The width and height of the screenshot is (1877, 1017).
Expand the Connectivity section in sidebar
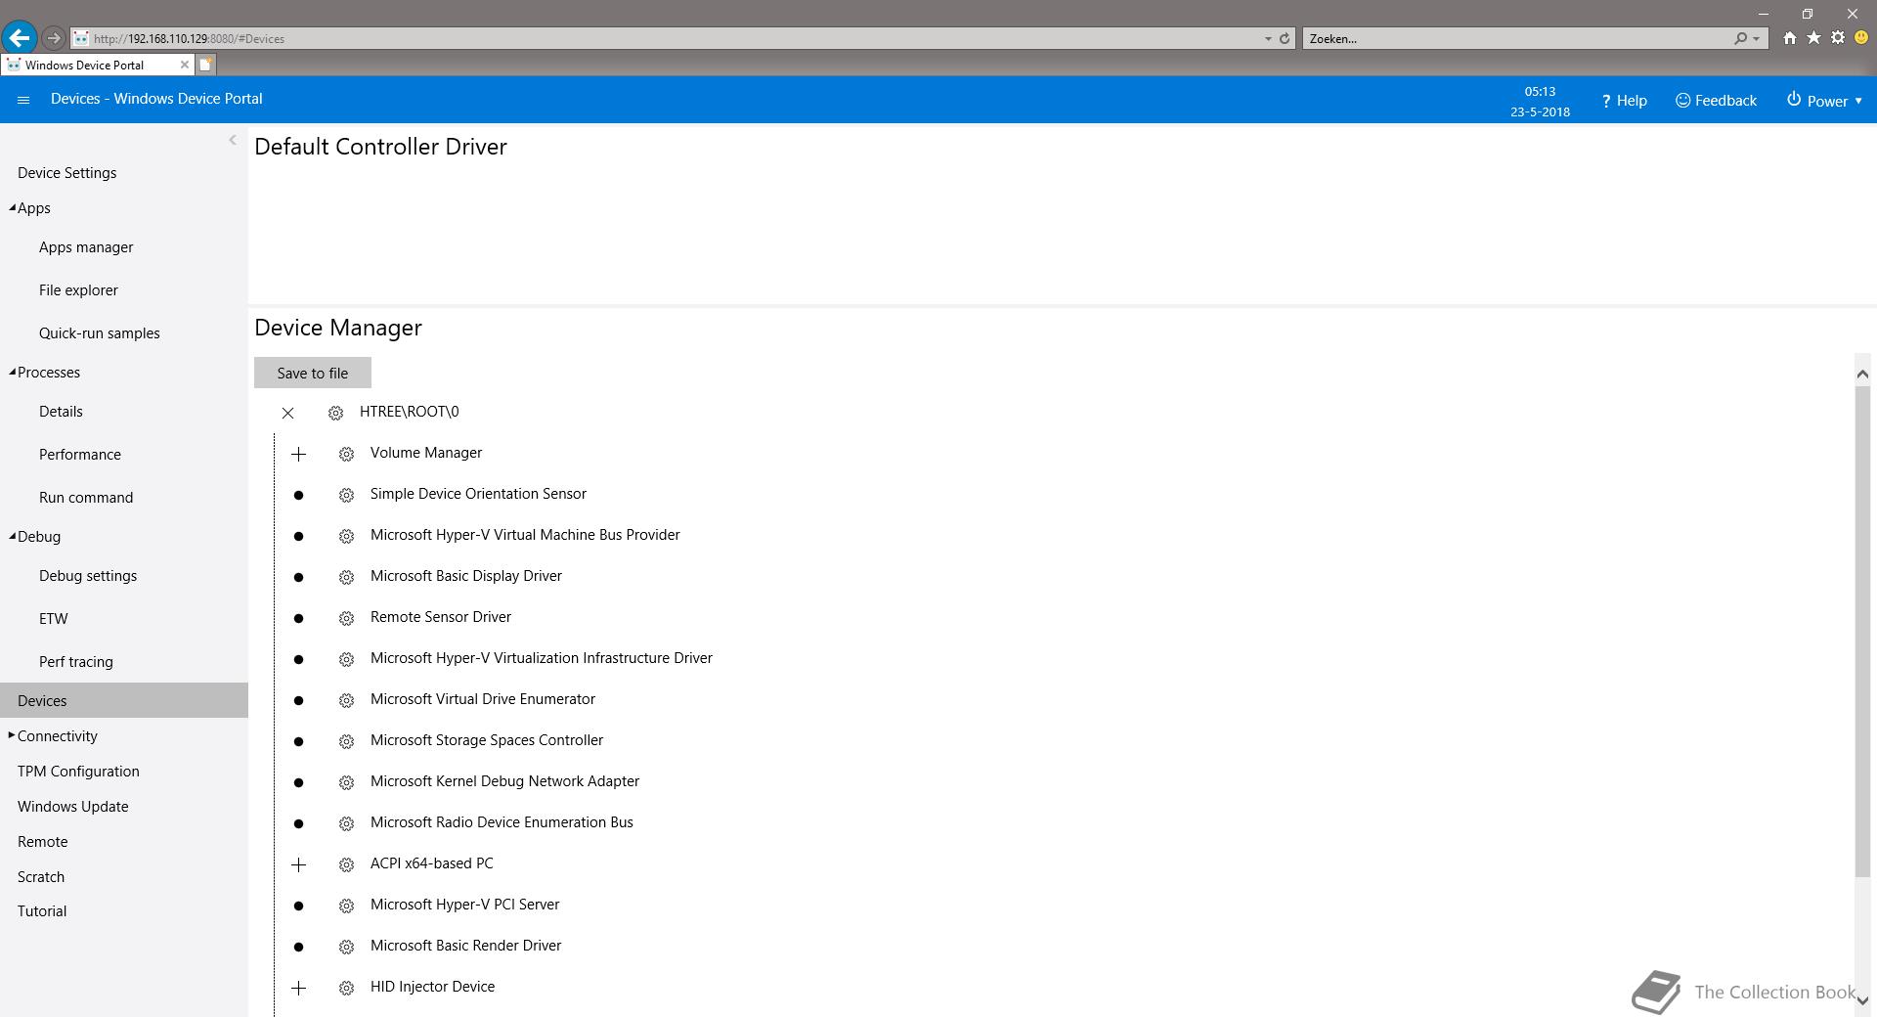pyautogui.click(x=12, y=735)
